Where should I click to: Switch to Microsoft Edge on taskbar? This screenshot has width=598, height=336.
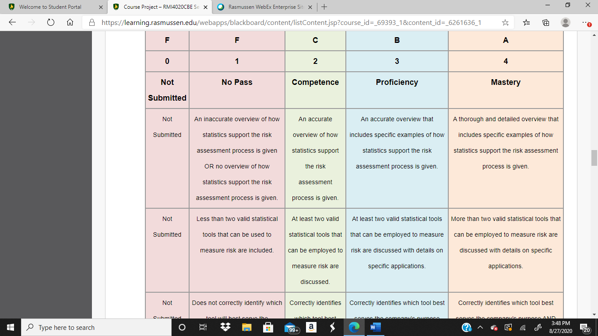pyautogui.click(x=354, y=327)
